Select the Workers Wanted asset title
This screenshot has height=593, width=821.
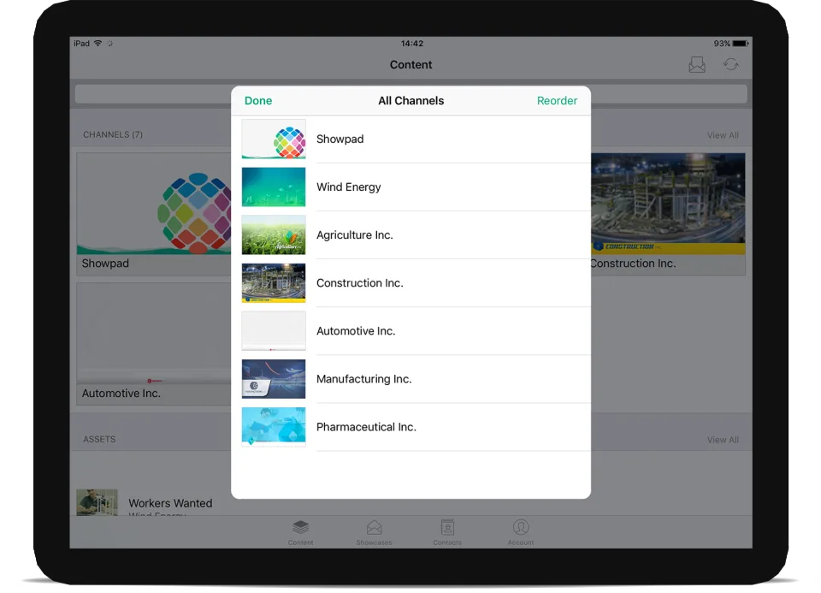click(x=171, y=503)
